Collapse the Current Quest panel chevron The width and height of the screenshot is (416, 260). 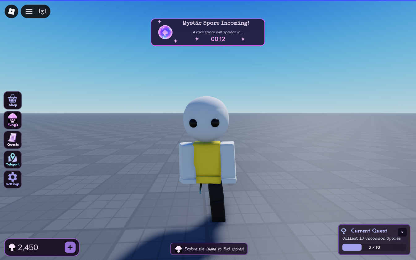click(x=402, y=232)
